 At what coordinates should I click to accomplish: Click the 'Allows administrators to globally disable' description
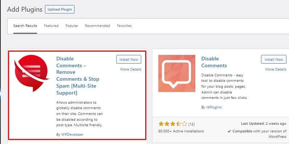80,114
